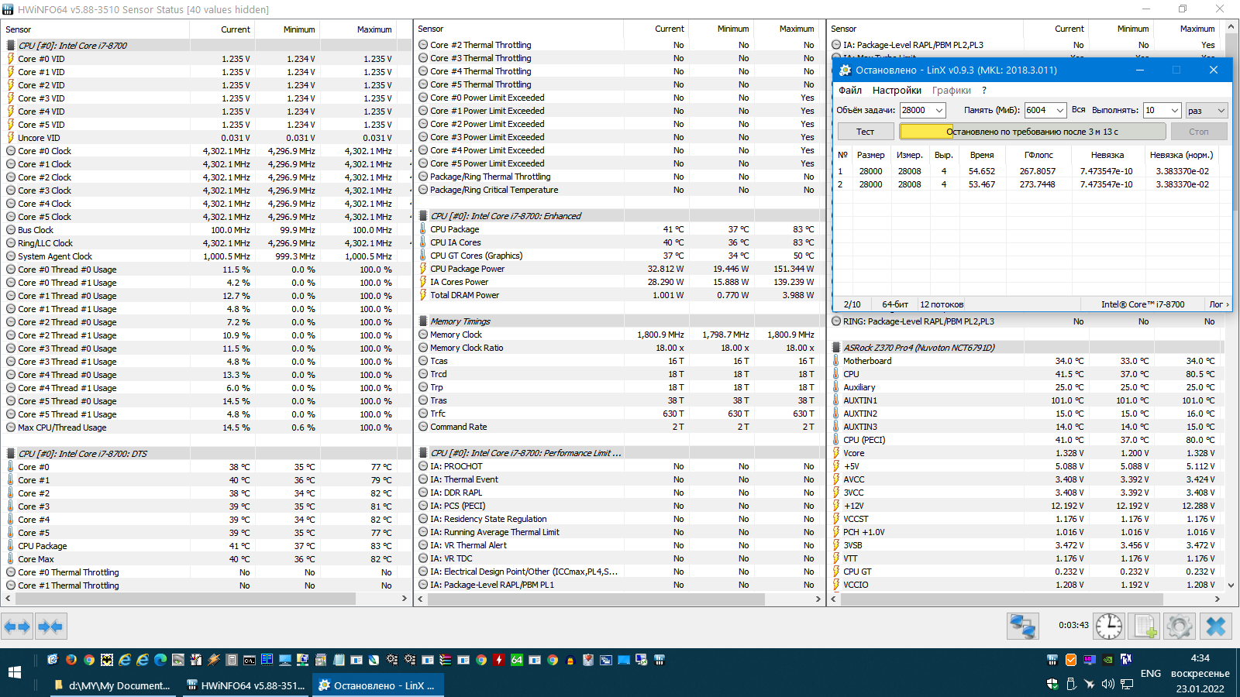
Task: Select the Total DRAM Power row
Action: pyautogui.click(x=618, y=295)
